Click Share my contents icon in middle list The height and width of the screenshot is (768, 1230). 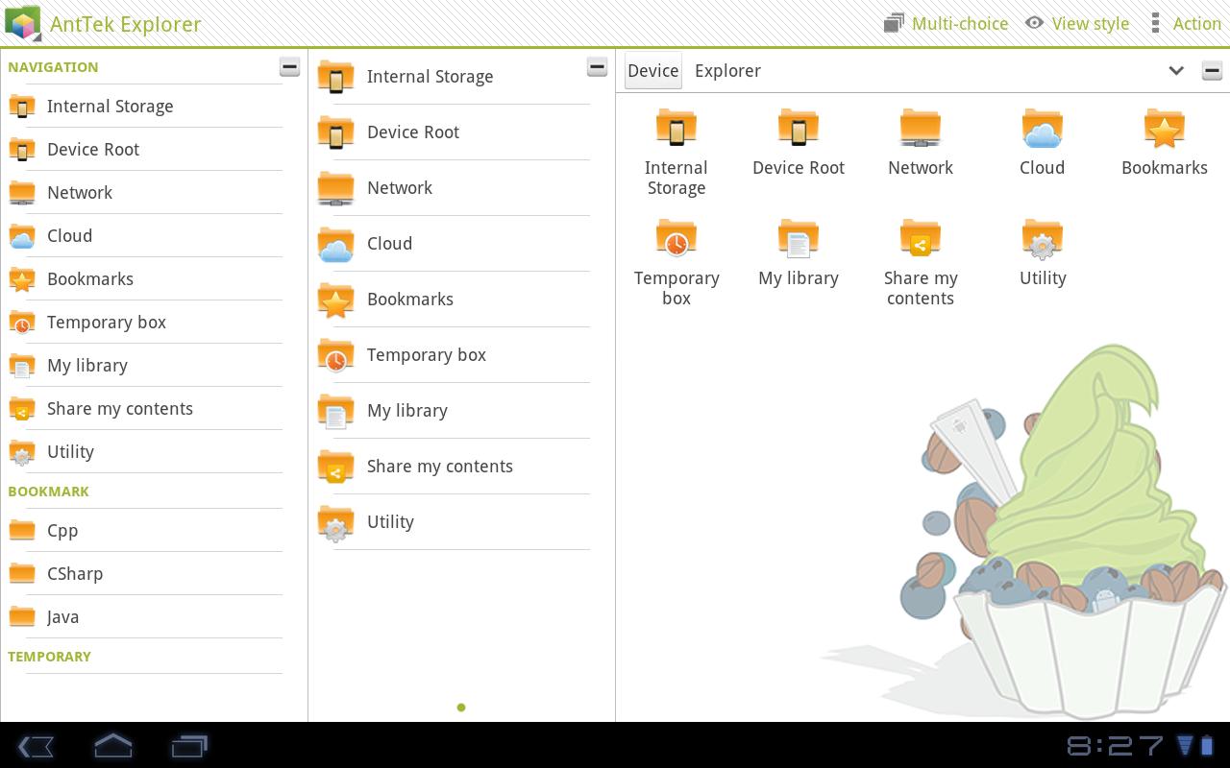[x=335, y=467]
